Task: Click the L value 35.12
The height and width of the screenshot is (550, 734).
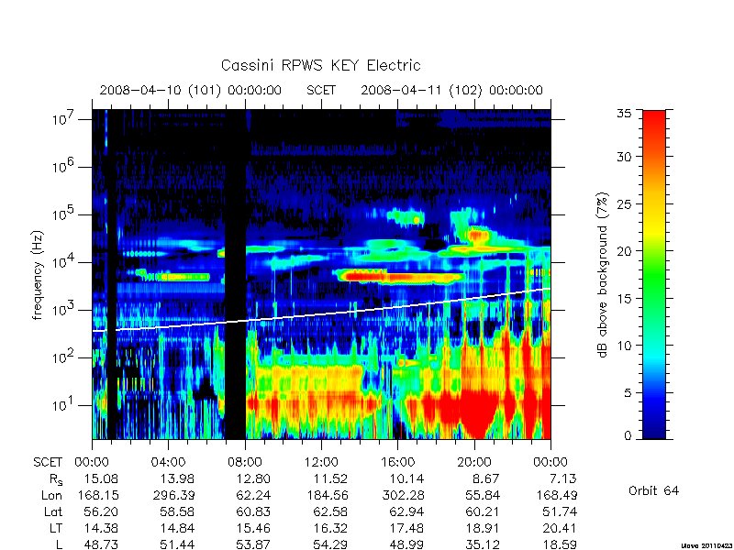Action: tap(483, 544)
